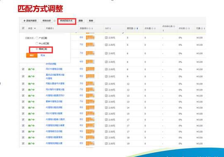Screen dimensions: 224x157
Task: Click the info icon beside 展现量 header
Action: pos(135,28)
